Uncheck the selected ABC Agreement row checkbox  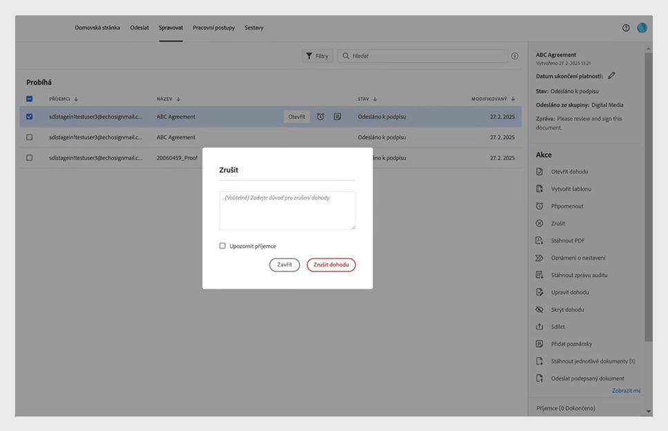30,116
